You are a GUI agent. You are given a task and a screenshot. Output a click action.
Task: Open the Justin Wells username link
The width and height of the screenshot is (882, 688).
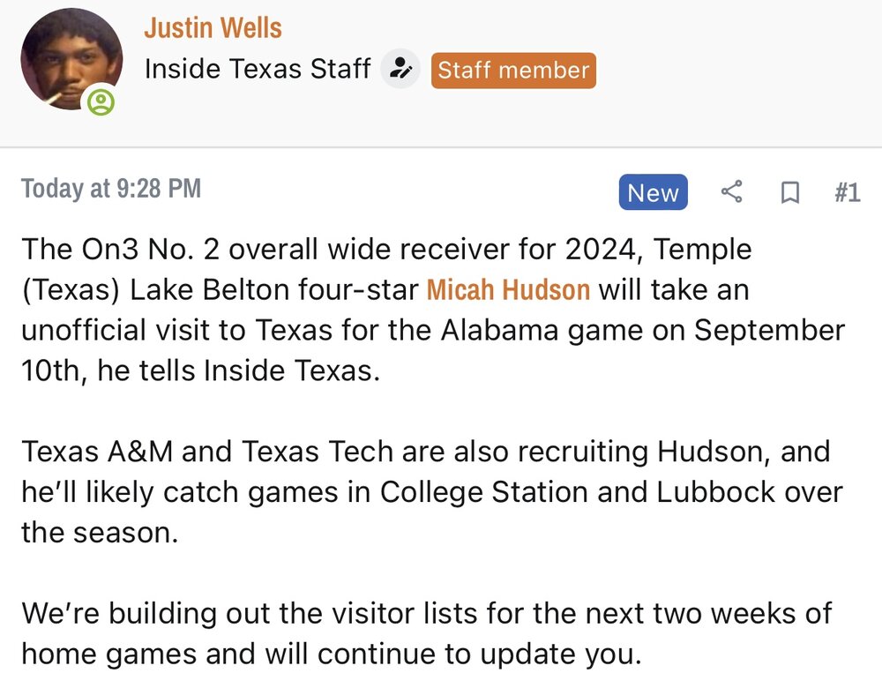pyautogui.click(x=213, y=28)
